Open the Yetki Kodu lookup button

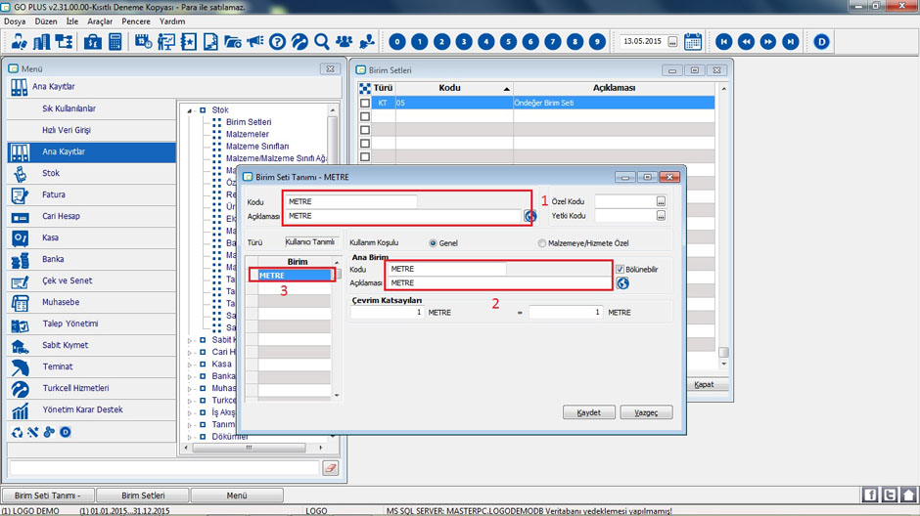point(661,216)
